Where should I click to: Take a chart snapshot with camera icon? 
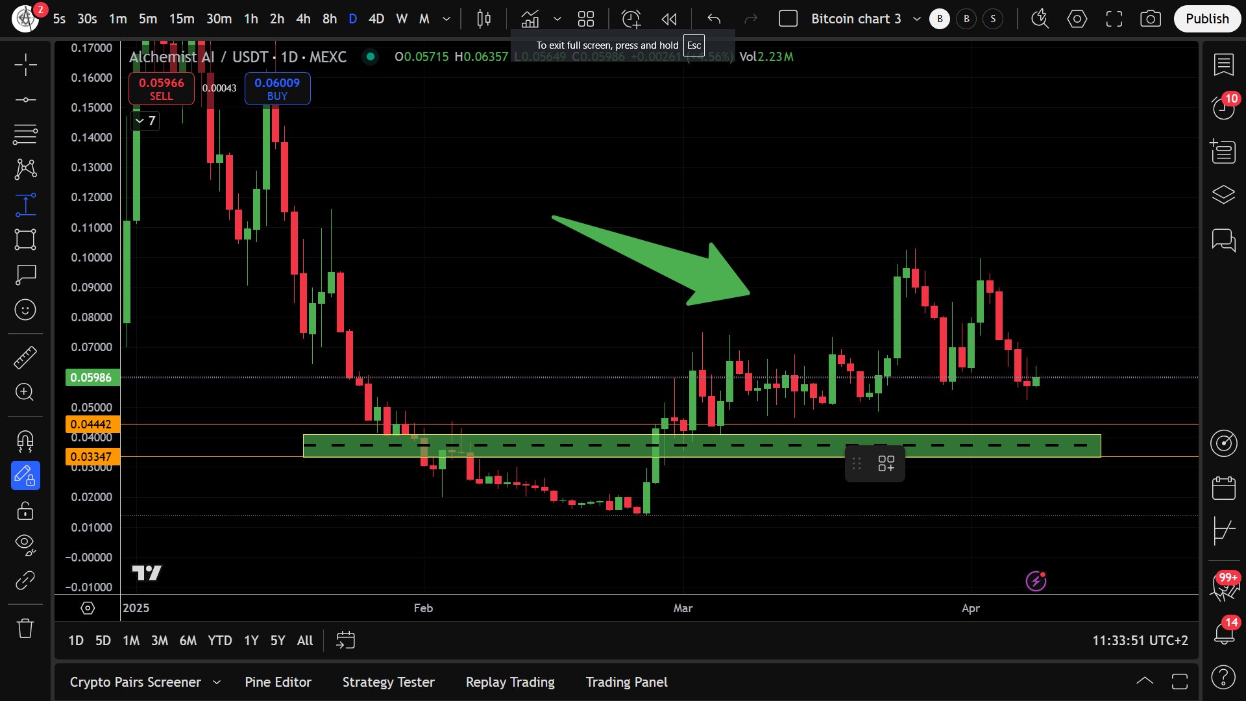[x=1151, y=19]
